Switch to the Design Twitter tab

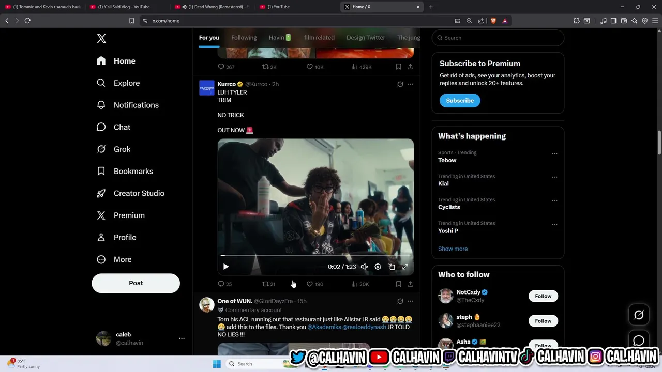click(366, 38)
